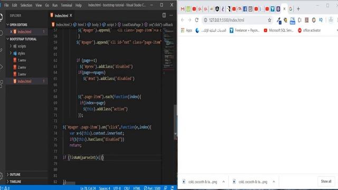The width and height of the screenshot is (338, 190).
Task: Open the Explorer view in the activity bar
Action: 1,17
